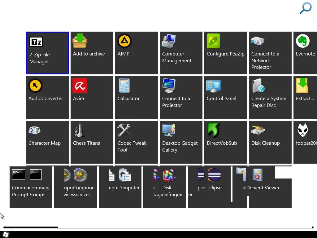
Task: Open foobar2000 using its alien-face icon
Action: (303, 130)
